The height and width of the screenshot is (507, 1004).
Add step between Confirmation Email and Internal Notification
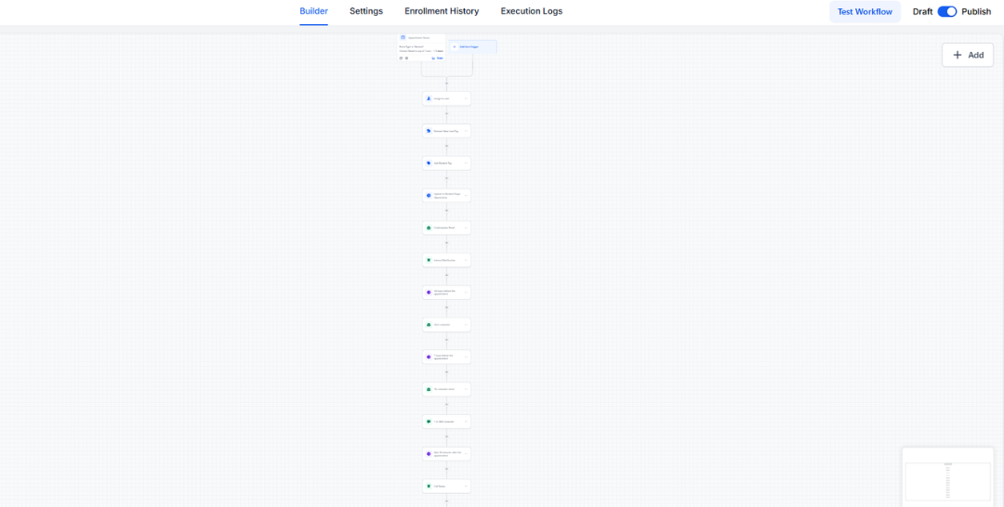(x=446, y=243)
